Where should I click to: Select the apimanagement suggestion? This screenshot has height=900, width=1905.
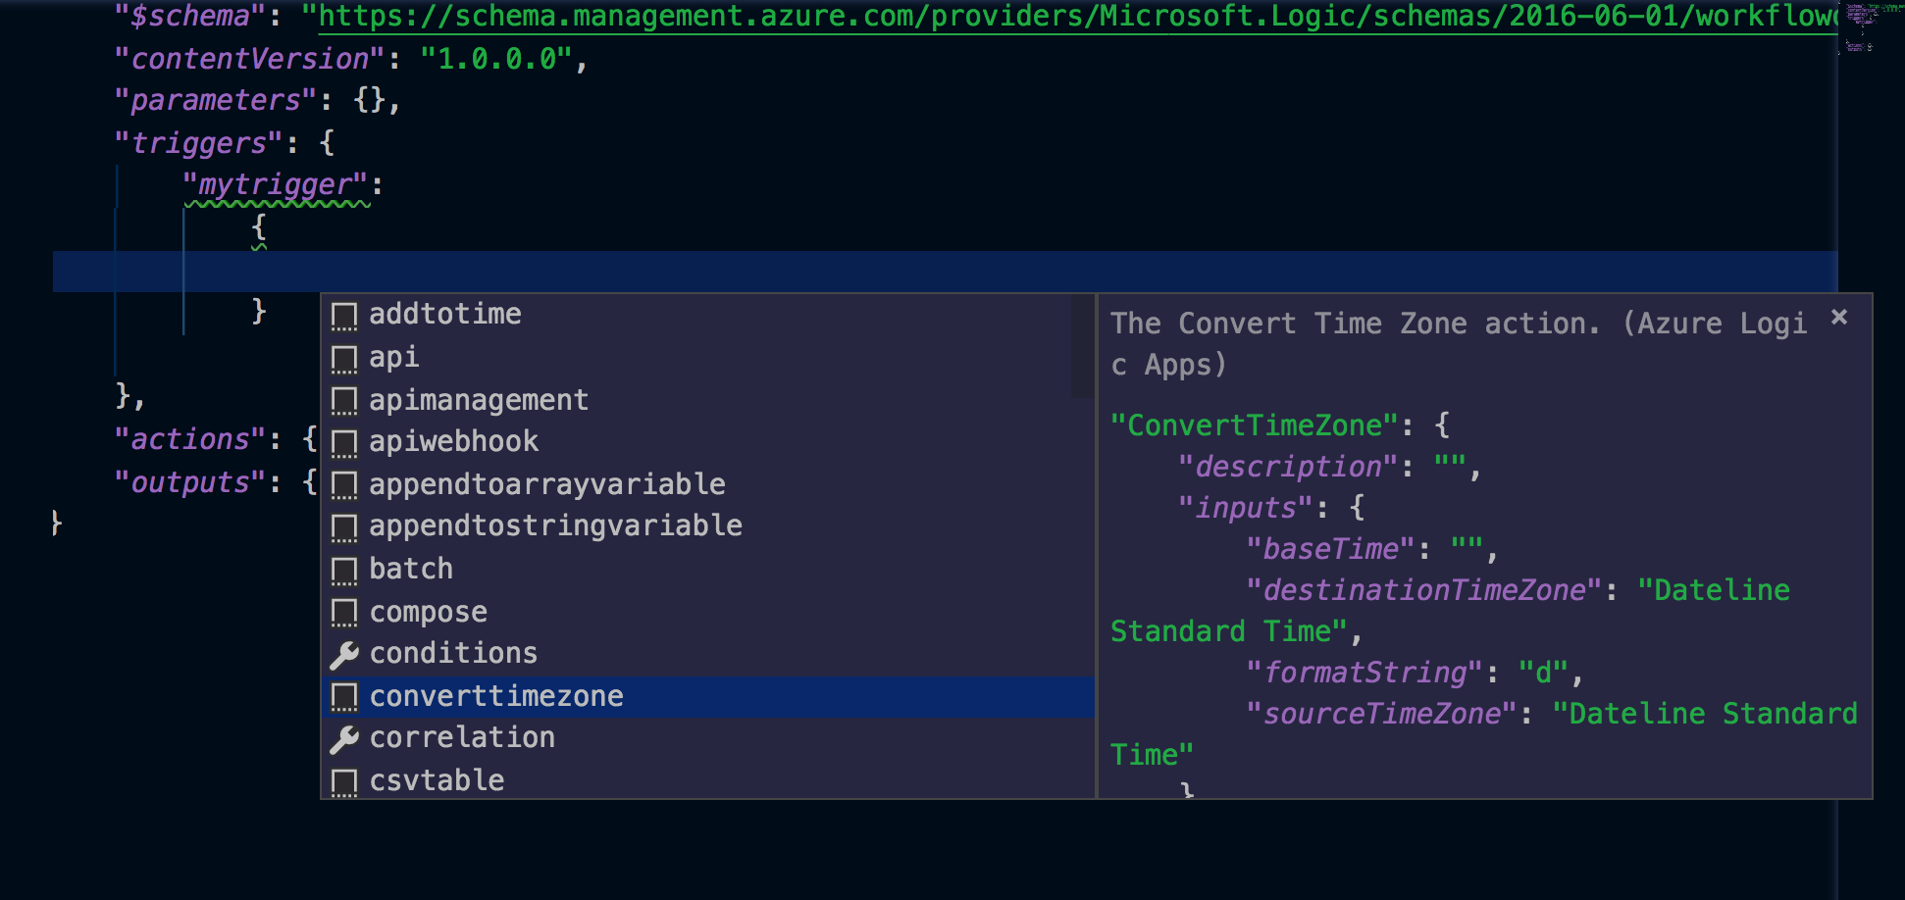478,400
